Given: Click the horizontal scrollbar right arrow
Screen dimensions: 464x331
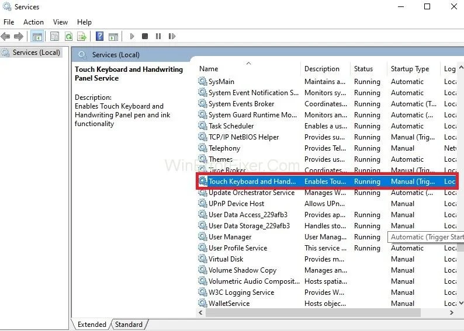Looking at the screenshot, I should pos(452,312).
